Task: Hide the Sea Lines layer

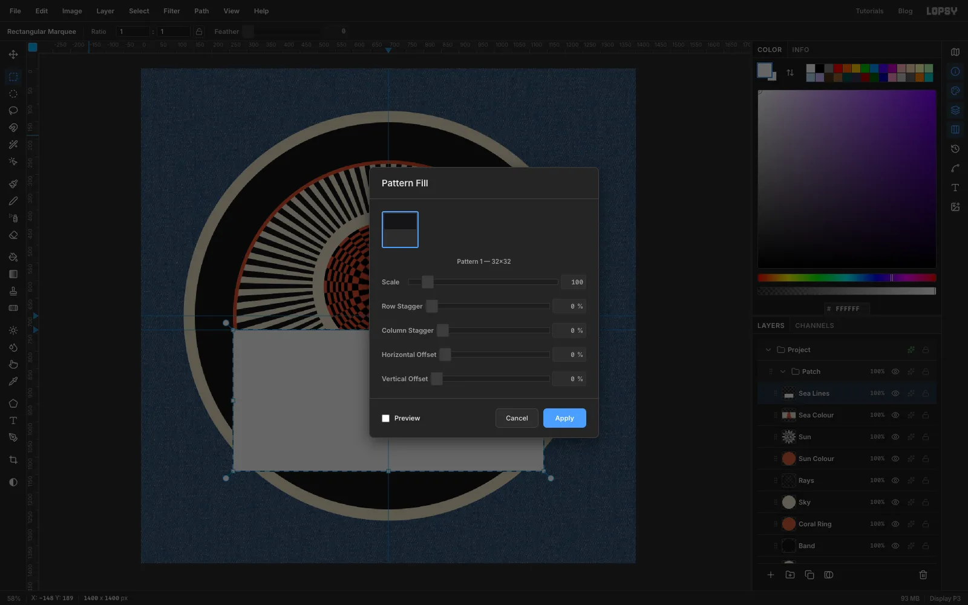Action: tap(895, 393)
